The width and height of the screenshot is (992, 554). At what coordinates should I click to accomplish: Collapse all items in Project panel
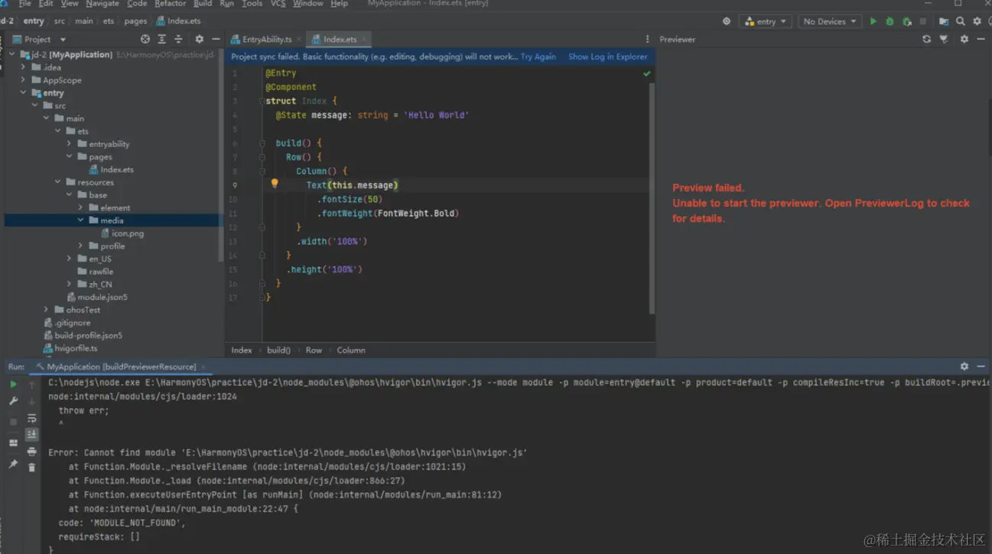click(178, 39)
